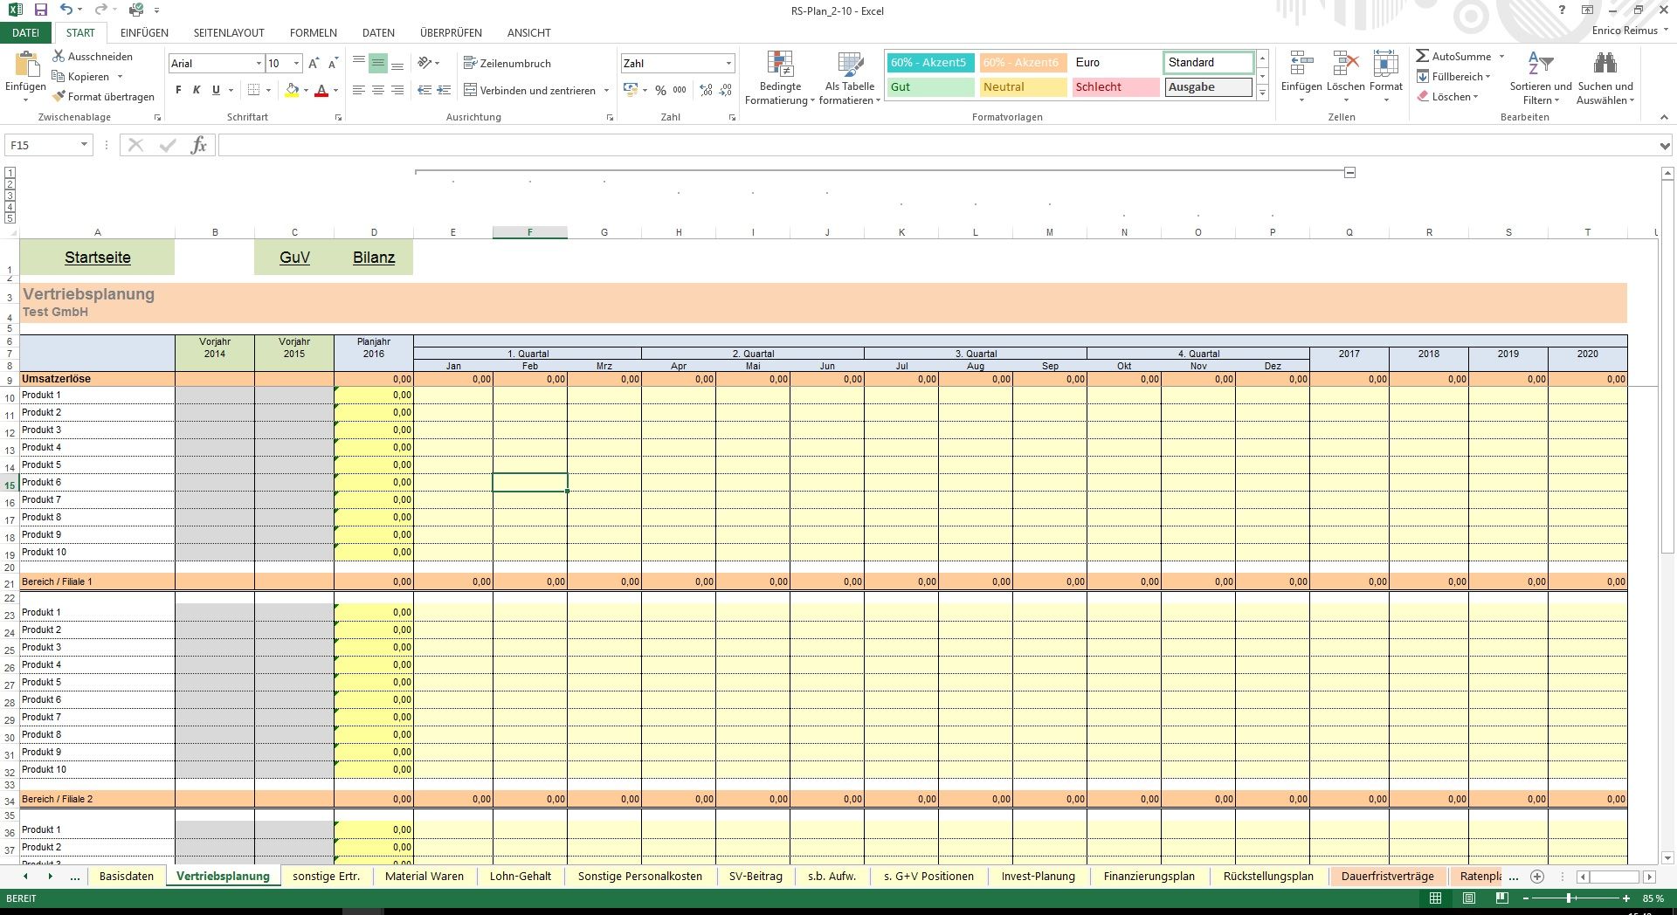Click the insert function fx icon

click(x=198, y=145)
